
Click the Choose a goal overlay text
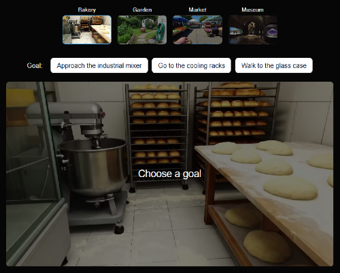point(170,174)
